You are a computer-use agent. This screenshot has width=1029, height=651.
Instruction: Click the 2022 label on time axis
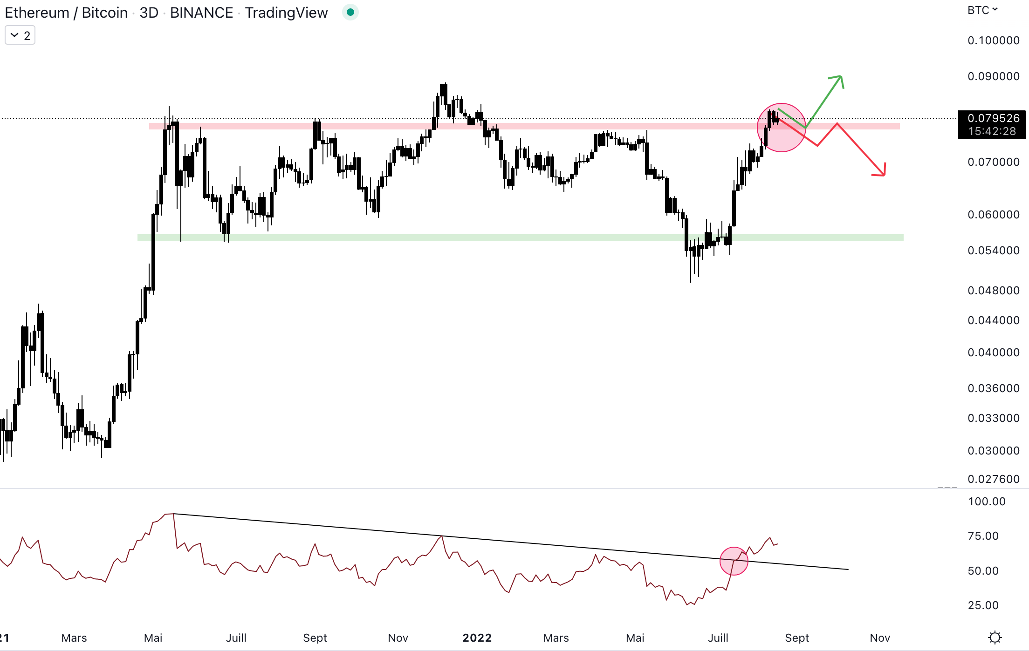(x=477, y=637)
